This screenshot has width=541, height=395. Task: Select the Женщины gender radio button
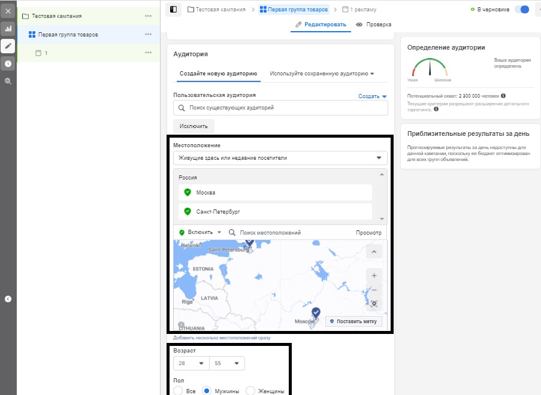tap(250, 391)
